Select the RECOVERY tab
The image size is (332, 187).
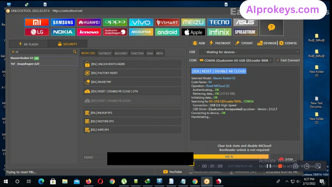pyautogui.click(x=121, y=54)
